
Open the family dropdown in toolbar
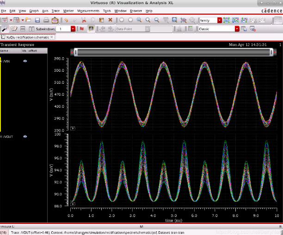coord(219,20)
